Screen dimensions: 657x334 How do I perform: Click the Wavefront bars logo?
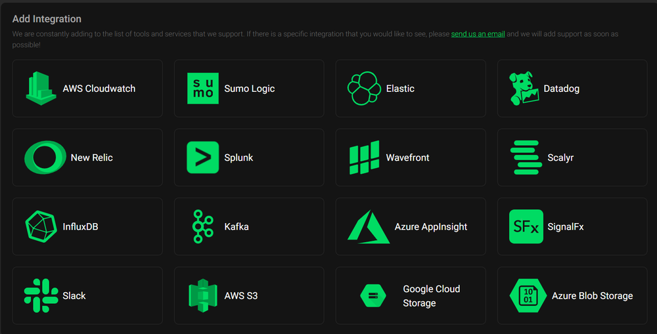[x=364, y=157]
